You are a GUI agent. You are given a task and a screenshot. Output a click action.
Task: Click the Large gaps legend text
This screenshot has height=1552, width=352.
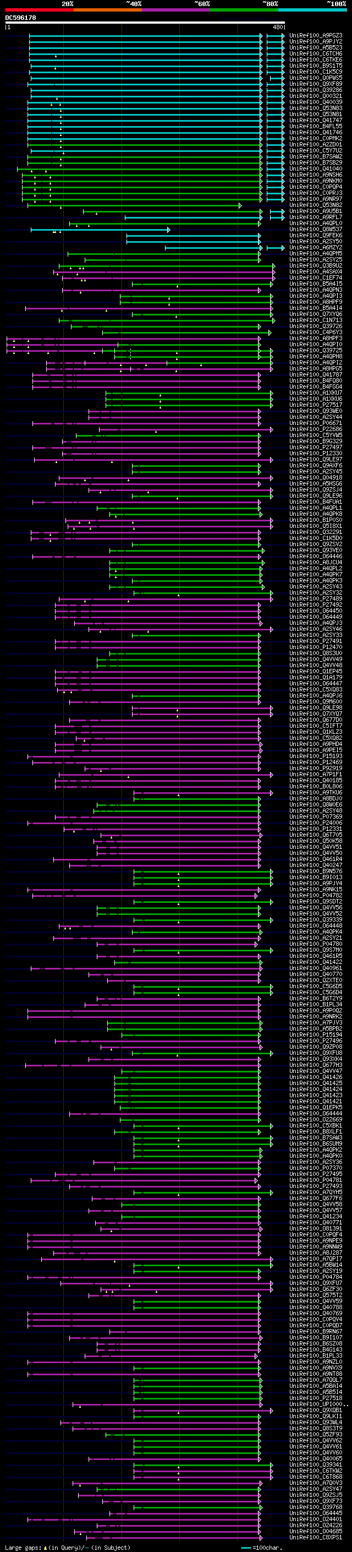click(x=68, y=1547)
